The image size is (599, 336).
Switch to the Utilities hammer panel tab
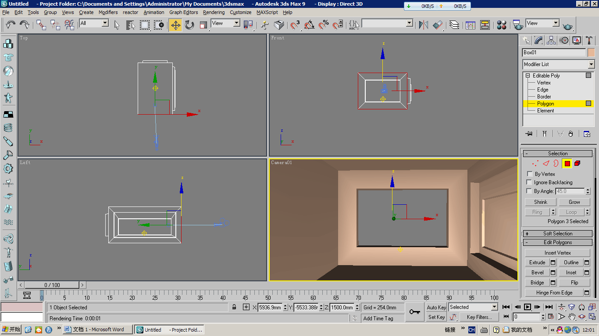pyautogui.click(x=589, y=40)
